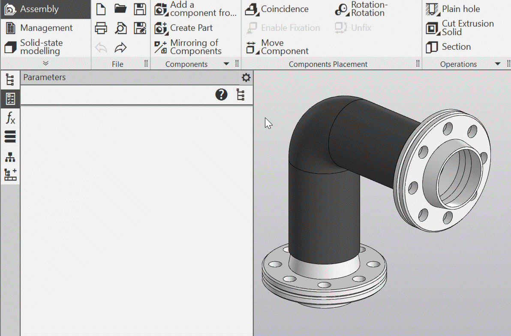511x336 pixels.
Task: Click Create Part button
Action: [184, 28]
